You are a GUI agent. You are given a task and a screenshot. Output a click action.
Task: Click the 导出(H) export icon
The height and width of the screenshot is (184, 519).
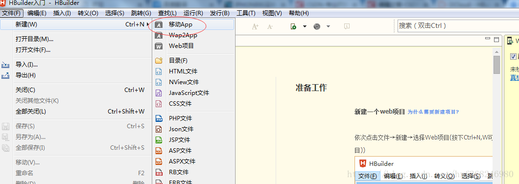[5, 75]
